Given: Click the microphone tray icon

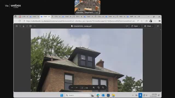Looking at the screenshot, I should coord(140,95).
